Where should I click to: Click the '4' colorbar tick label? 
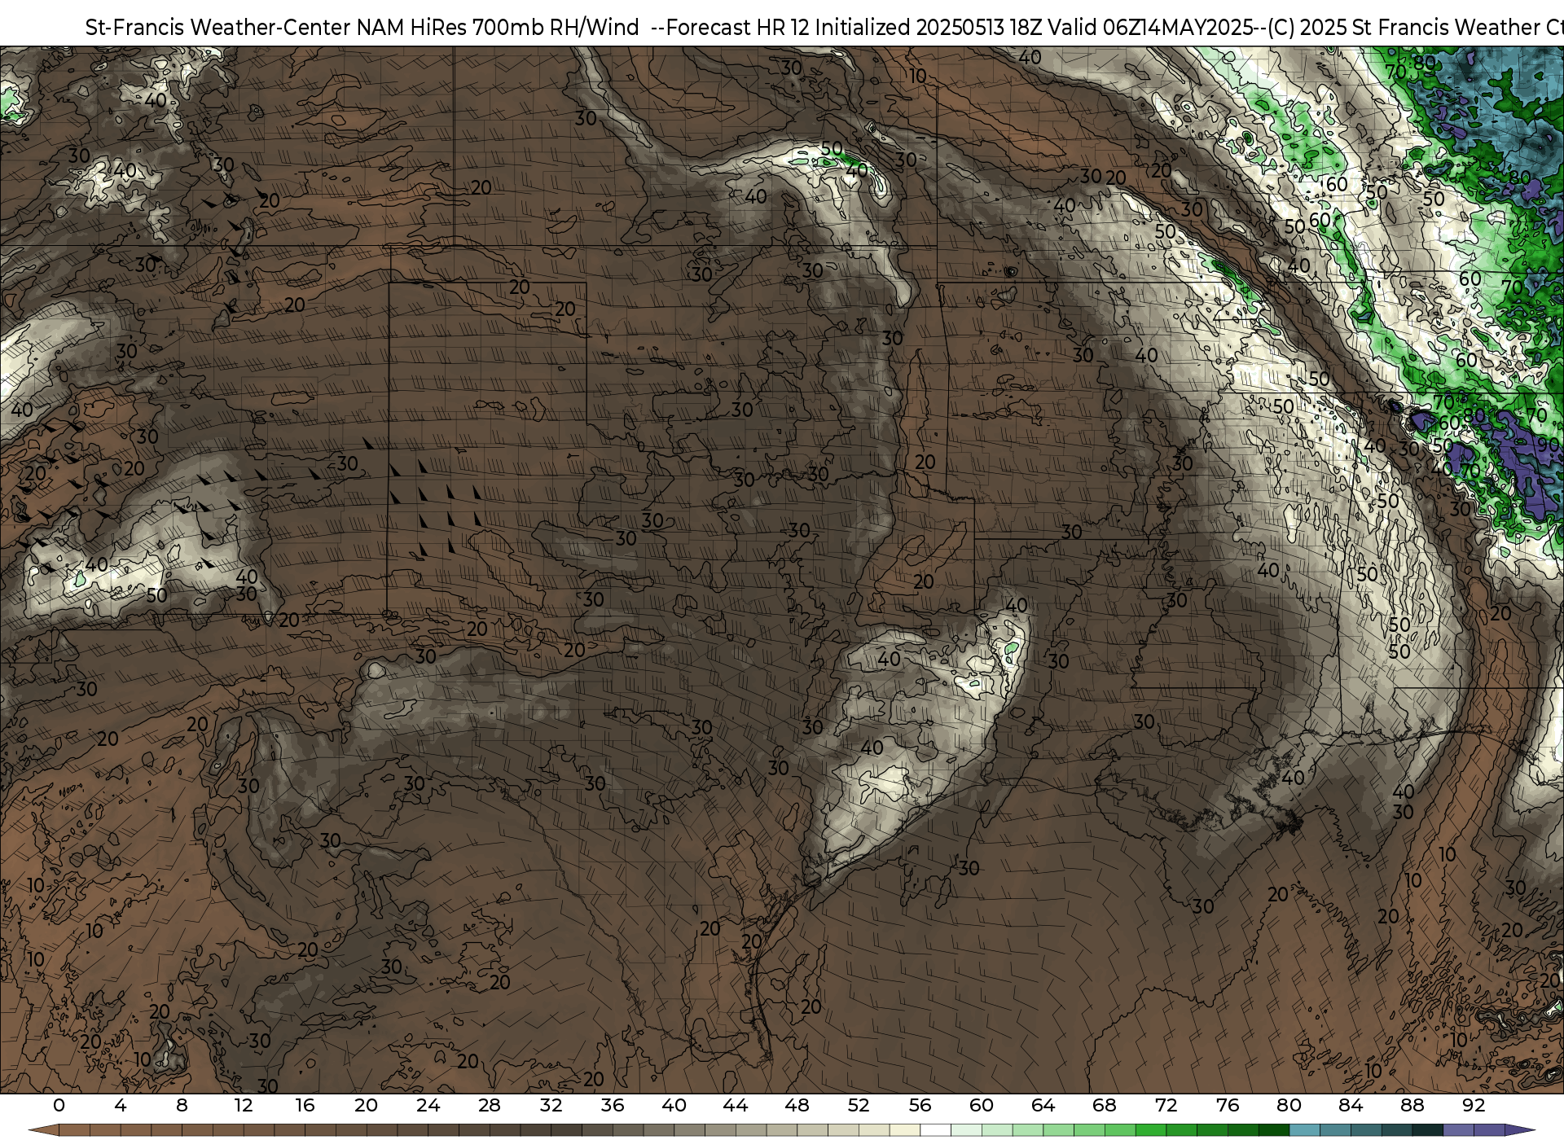click(x=121, y=1105)
